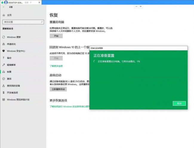Viewport: 194px width, 148px height.
Task: Go to 主页 home icon
Action: pyautogui.click(x=4, y=15)
